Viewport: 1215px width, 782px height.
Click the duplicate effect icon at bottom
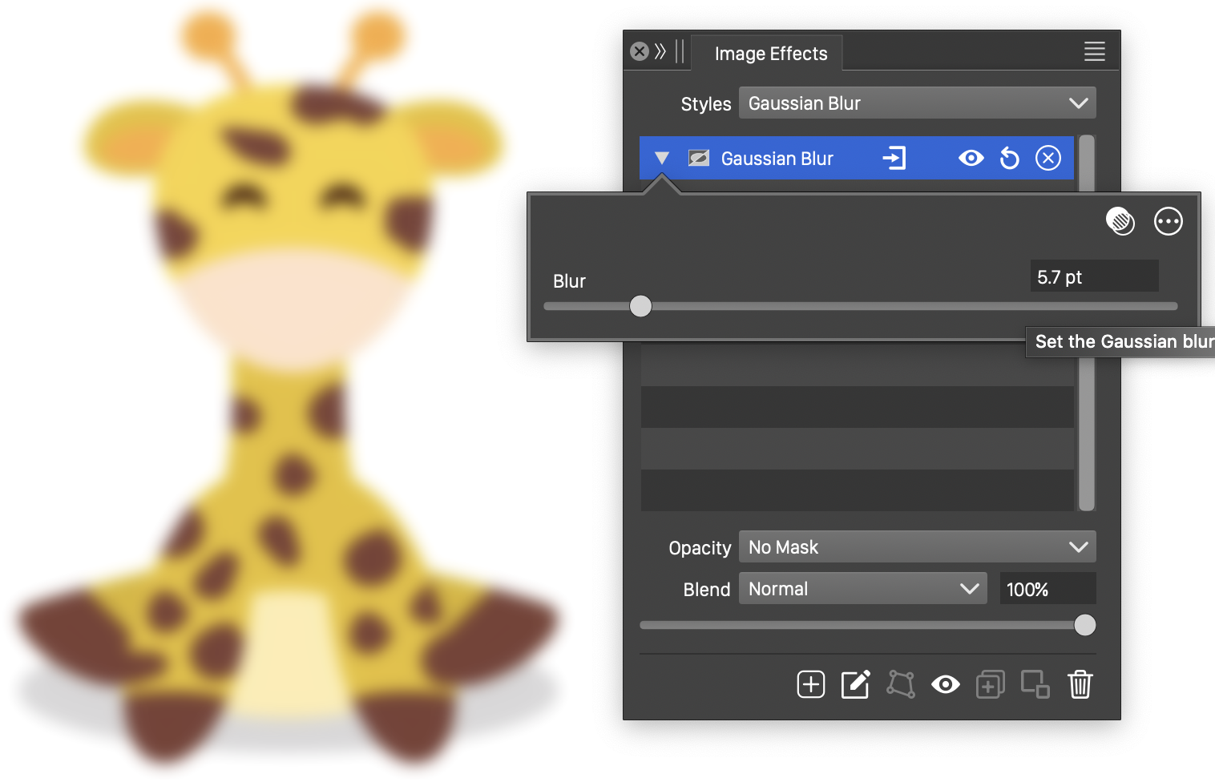click(990, 685)
